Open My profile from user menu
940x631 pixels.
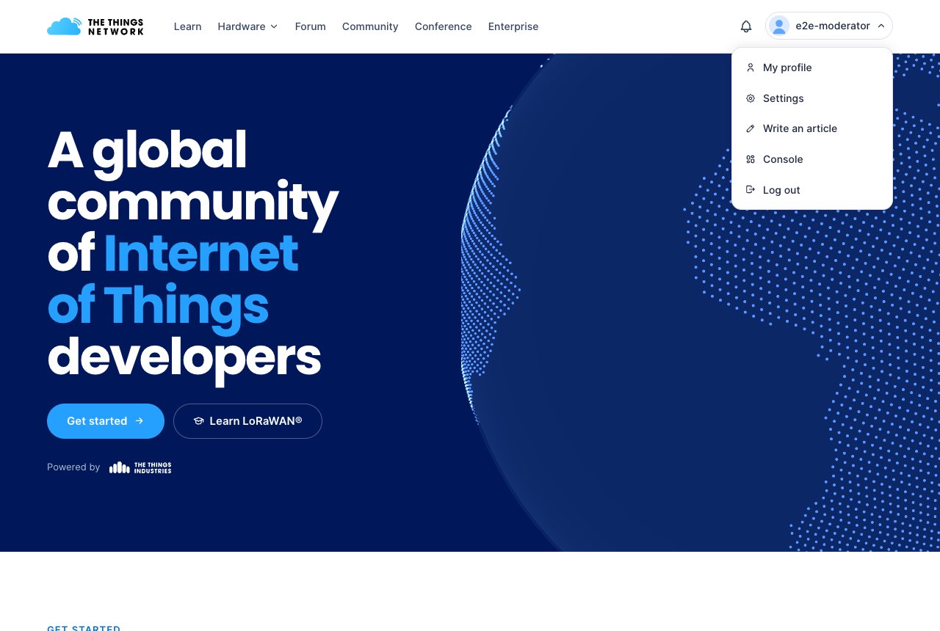[x=812, y=68]
